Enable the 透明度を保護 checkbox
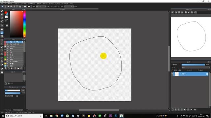Viewport: 211px width, 118px height. point(172,70)
